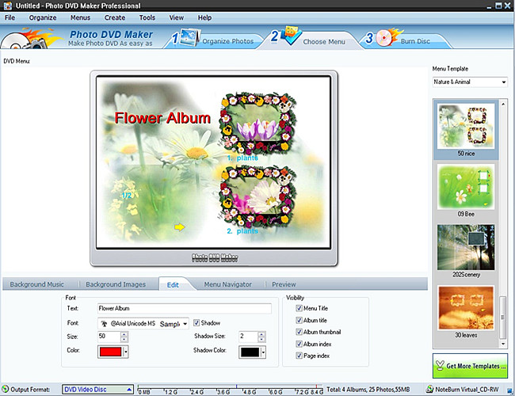Open the Font name dropdown
Viewport: 515px width, 396px height.
pyautogui.click(x=143, y=323)
